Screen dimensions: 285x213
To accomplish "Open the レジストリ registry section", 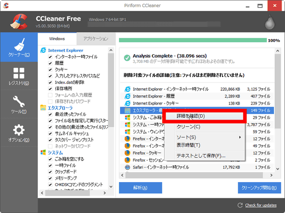I will click(19, 76).
